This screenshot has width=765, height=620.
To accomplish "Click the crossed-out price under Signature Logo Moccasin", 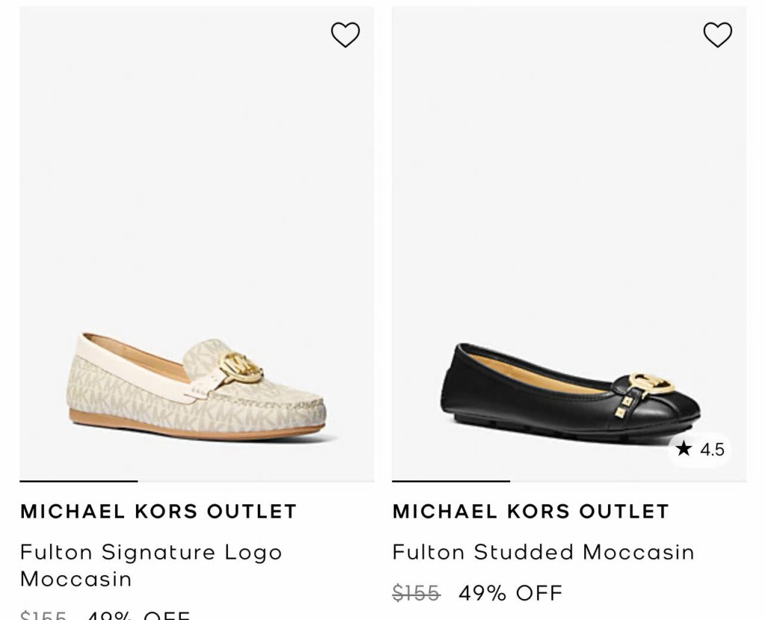I will [x=43, y=616].
